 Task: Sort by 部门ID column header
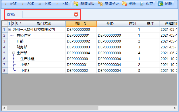tap(81, 24)
